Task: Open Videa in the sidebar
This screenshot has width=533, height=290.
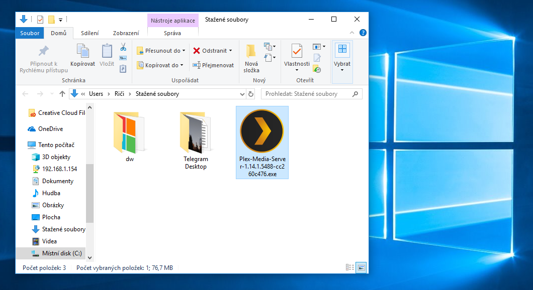Action: 45,241
